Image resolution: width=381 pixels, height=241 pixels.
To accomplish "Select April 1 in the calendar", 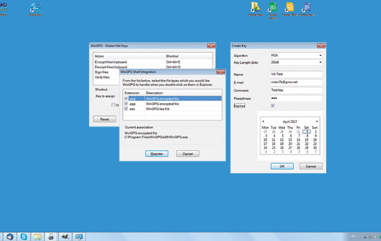I will [x=307, y=131].
